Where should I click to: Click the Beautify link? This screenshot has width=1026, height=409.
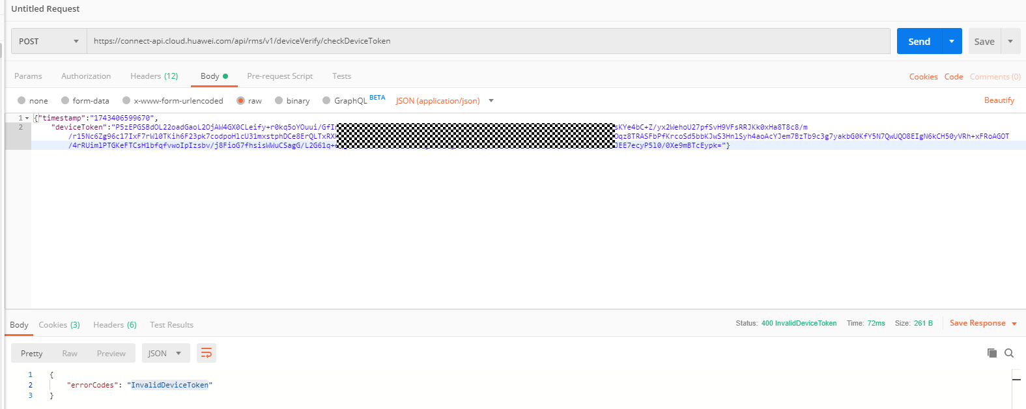[999, 100]
